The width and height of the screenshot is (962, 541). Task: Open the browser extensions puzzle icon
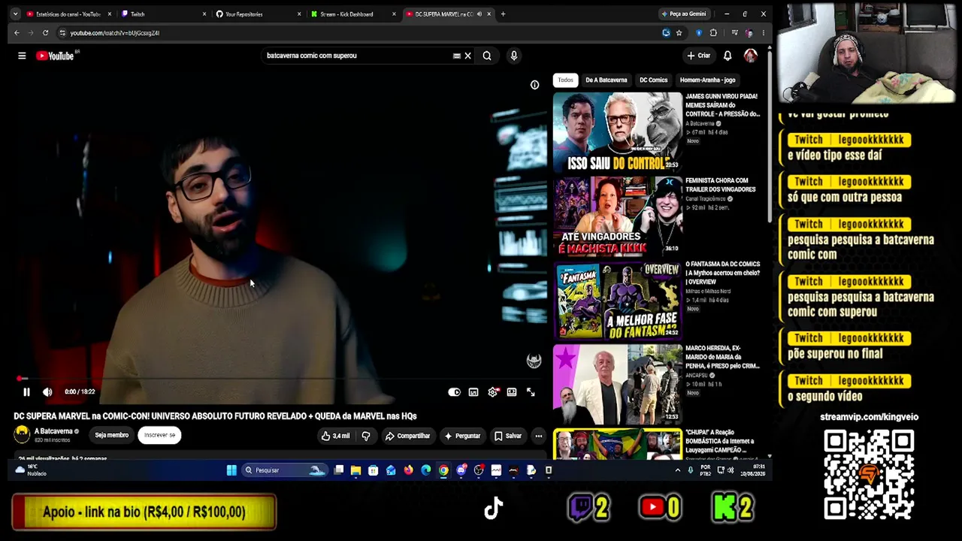point(713,33)
